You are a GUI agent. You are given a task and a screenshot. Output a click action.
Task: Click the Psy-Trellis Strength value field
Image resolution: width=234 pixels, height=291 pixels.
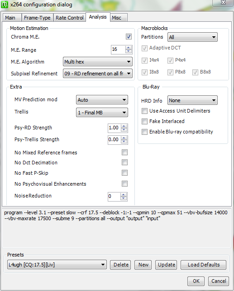(115, 140)
